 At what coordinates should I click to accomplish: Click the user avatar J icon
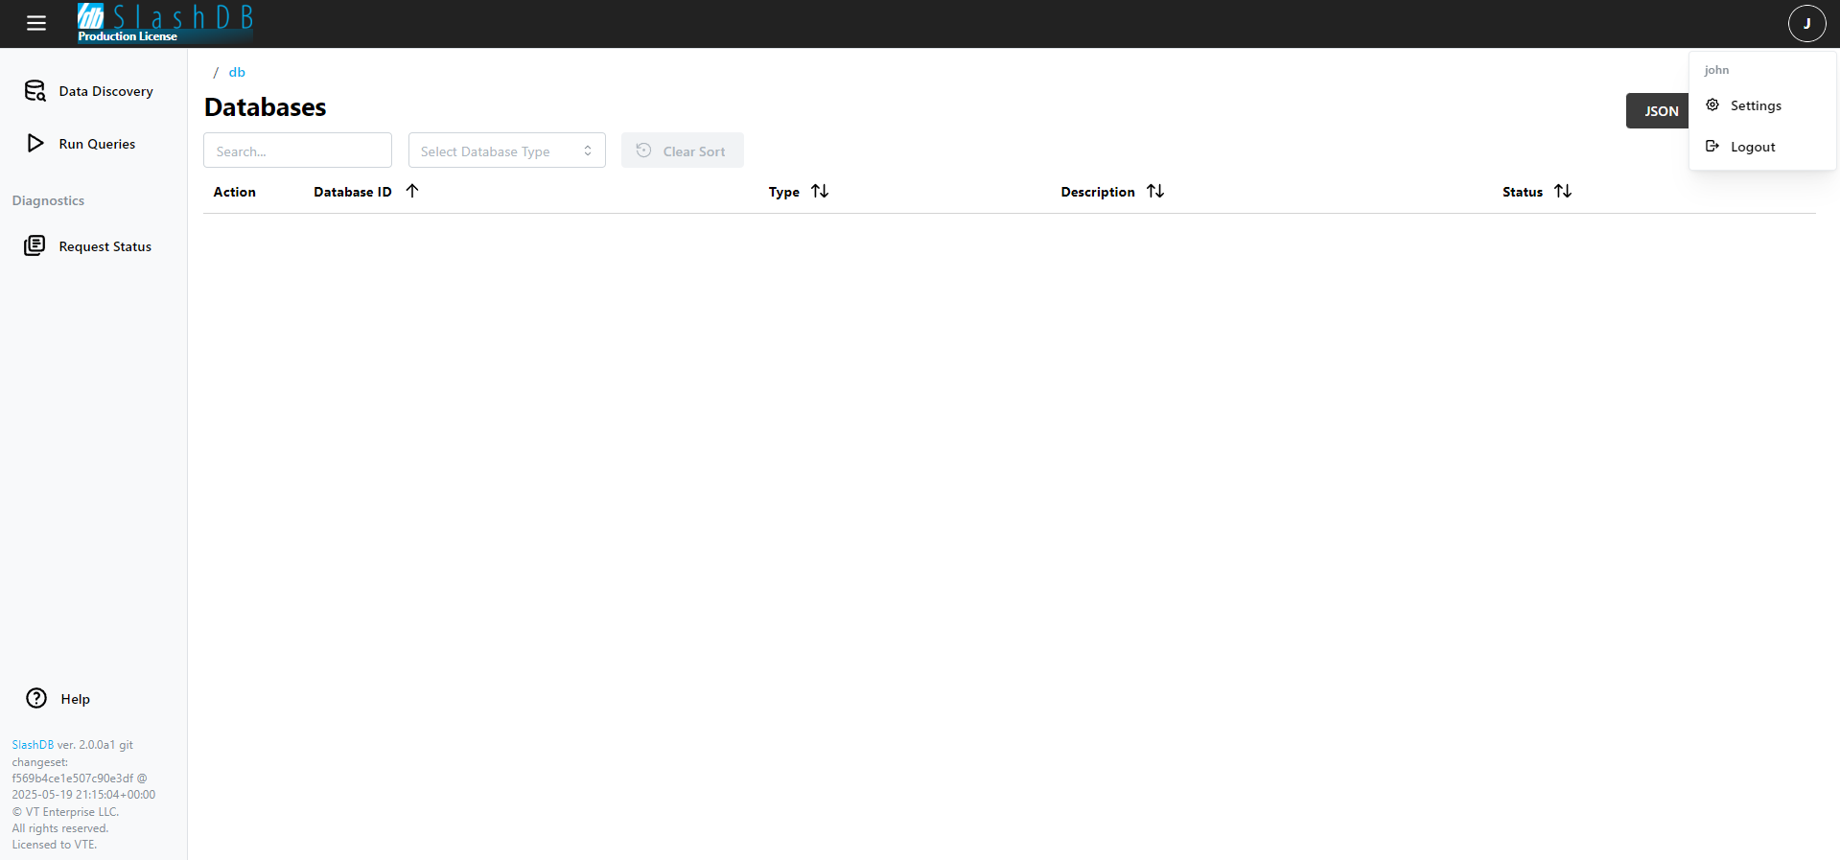(x=1806, y=23)
